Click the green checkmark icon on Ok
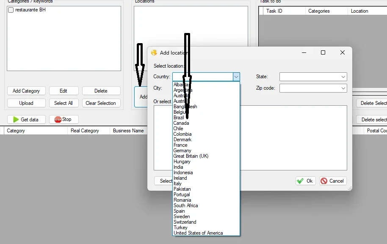 pyautogui.click(x=300, y=181)
